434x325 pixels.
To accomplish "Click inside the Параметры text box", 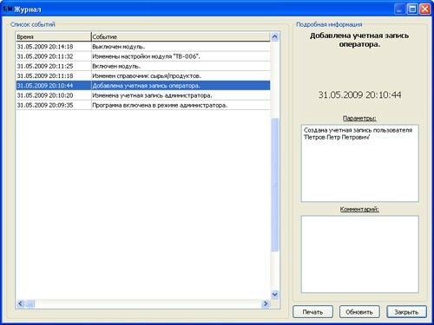I will [x=360, y=163].
